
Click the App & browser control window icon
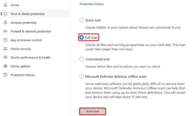[5, 40]
